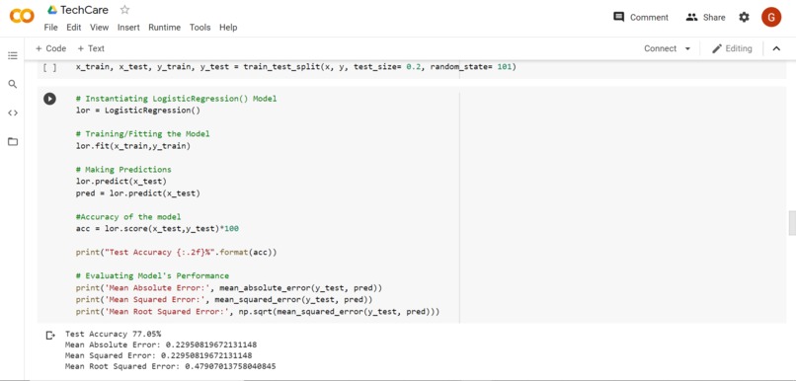Click output 'Mean Squared Error: 0.22950819672131148'
The height and width of the screenshot is (381, 796).
[158, 355]
